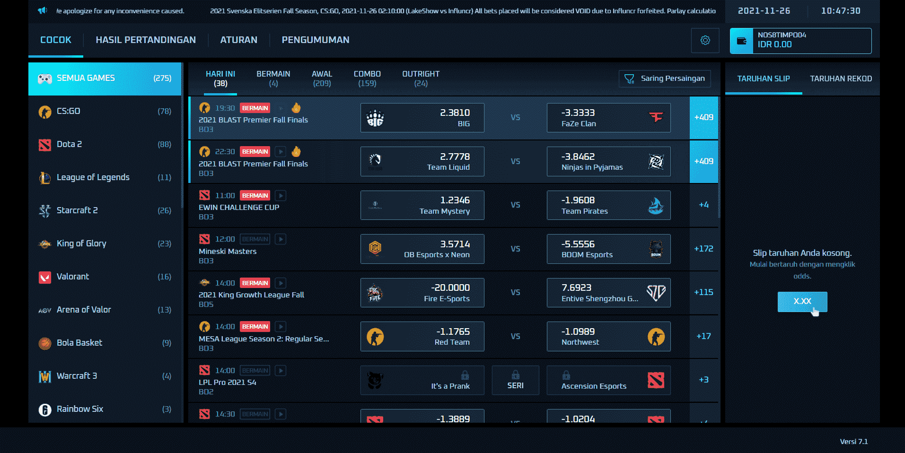
Task: Expand +409 extra markets for BIG vs FaZe
Action: click(704, 117)
